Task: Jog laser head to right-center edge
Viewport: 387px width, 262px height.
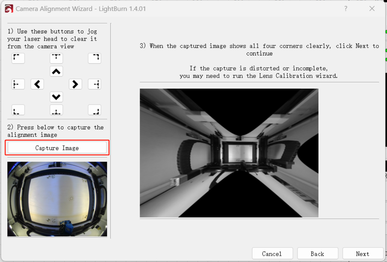Action: [x=95, y=84]
